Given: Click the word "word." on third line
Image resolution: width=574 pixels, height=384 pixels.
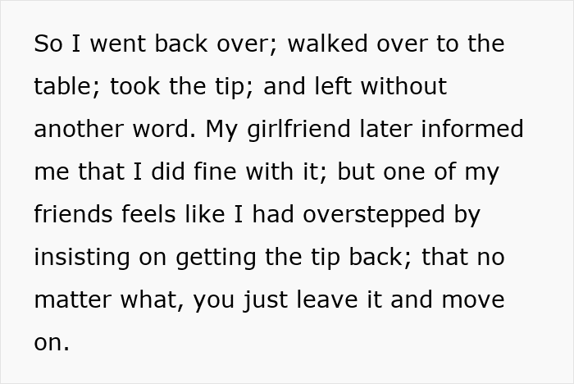Looking at the screenshot, I should (164, 129).
